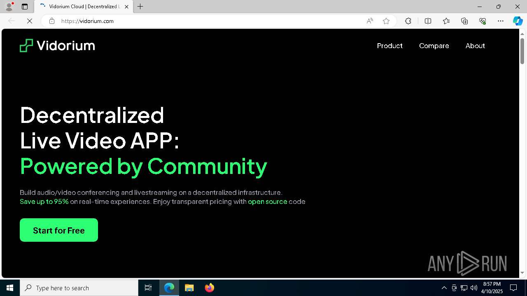
Task: Open Task View on taskbar
Action: click(x=148, y=288)
